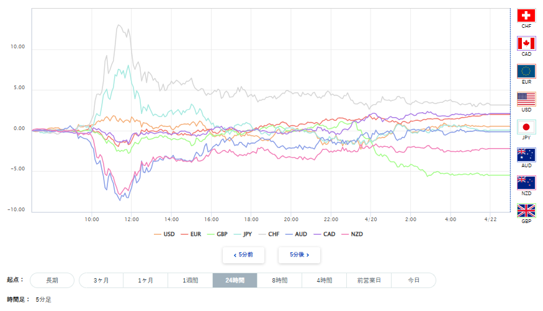This screenshot has height=311, width=543.
Task: Select the 今日 start point
Action: coord(413,280)
